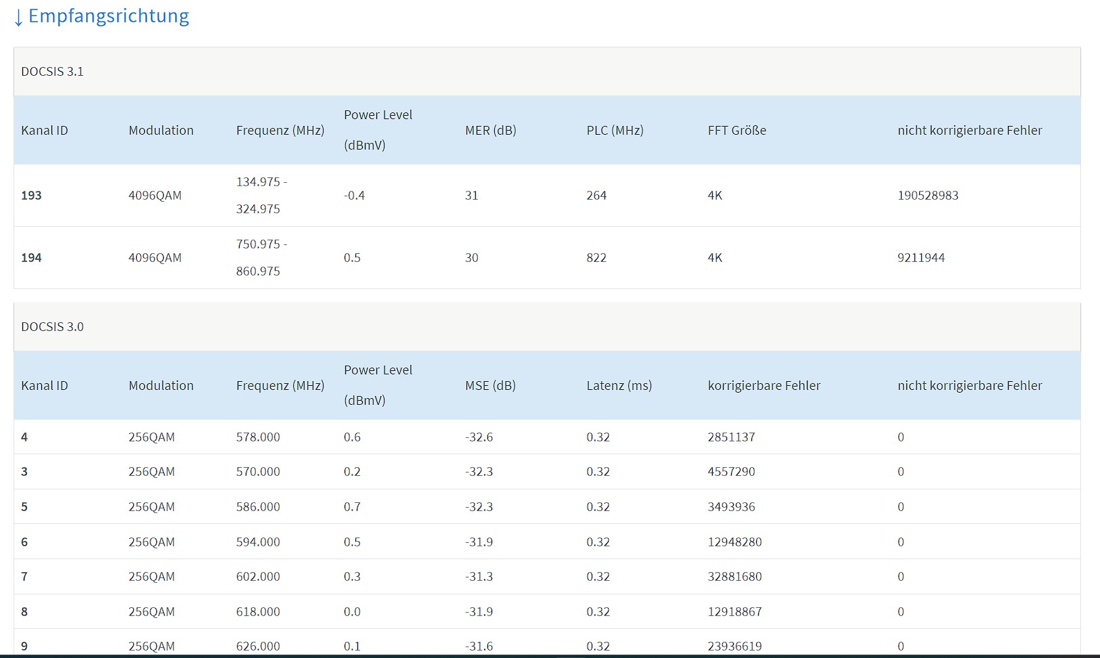Collapse the Empfangsrichtung section heading

tap(101, 16)
